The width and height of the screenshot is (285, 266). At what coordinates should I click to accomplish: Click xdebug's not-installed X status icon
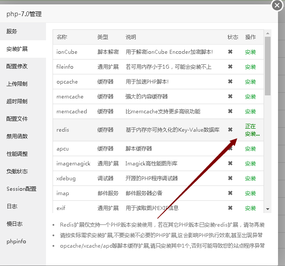coord(230,178)
